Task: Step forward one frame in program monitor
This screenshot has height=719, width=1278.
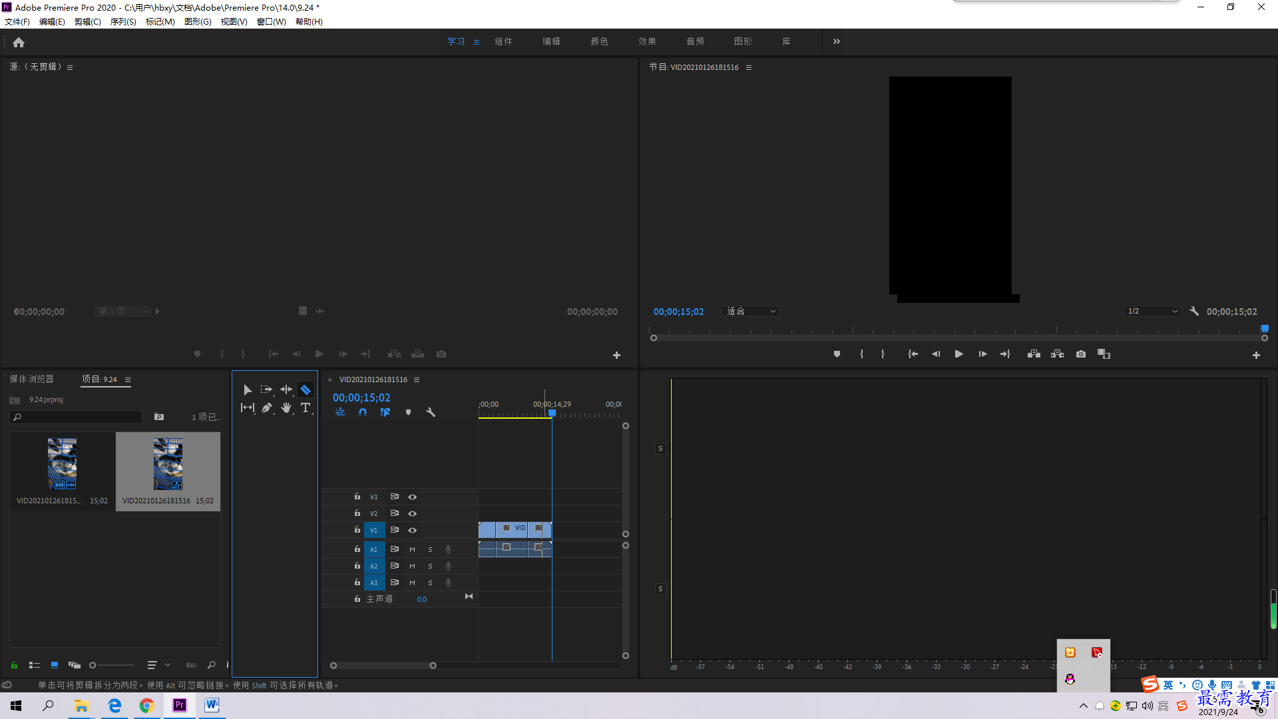Action: click(982, 354)
